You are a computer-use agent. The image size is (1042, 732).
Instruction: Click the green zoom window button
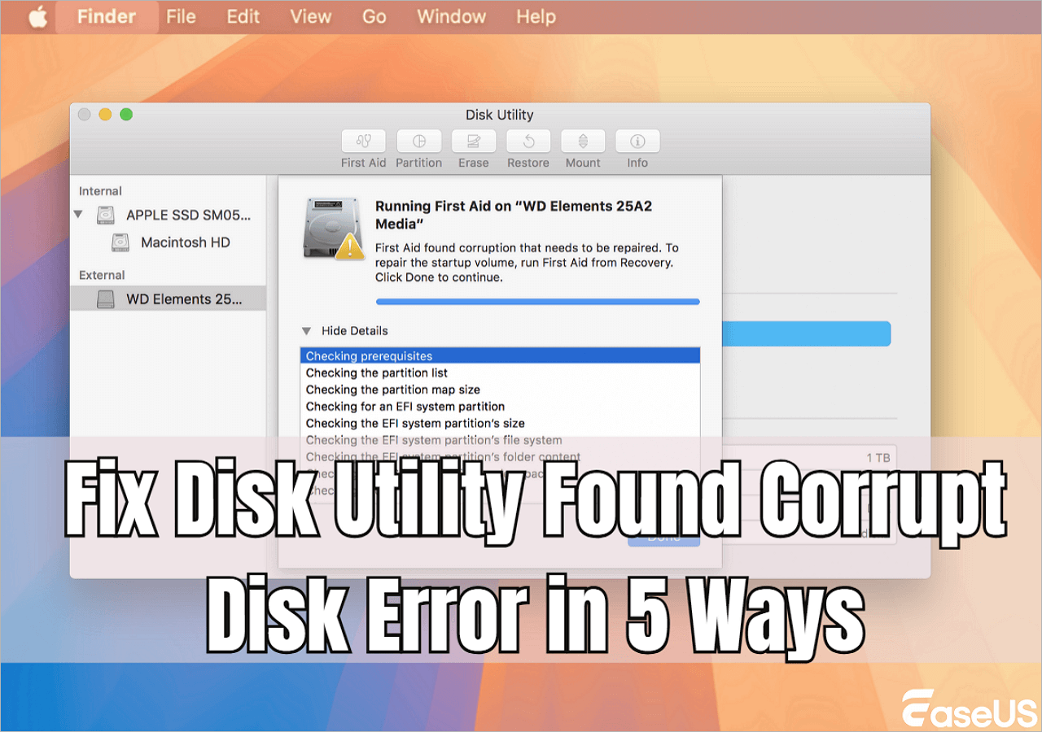(126, 115)
